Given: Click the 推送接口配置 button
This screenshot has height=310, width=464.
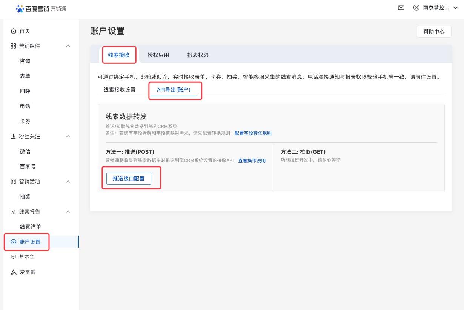Looking at the screenshot, I should click(129, 179).
